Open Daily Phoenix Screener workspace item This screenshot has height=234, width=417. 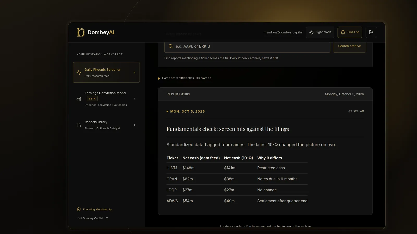coord(106,73)
